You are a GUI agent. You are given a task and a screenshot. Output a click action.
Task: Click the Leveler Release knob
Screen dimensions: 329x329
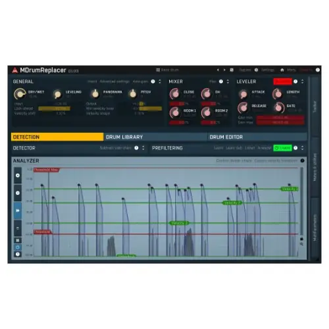coord(243,108)
